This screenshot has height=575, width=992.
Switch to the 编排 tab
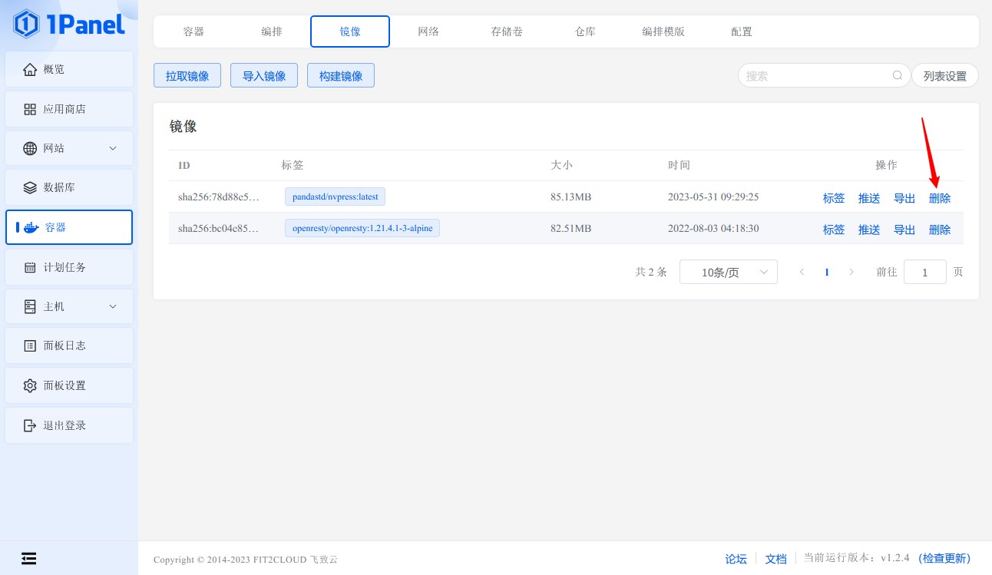pyautogui.click(x=272, y=31)
